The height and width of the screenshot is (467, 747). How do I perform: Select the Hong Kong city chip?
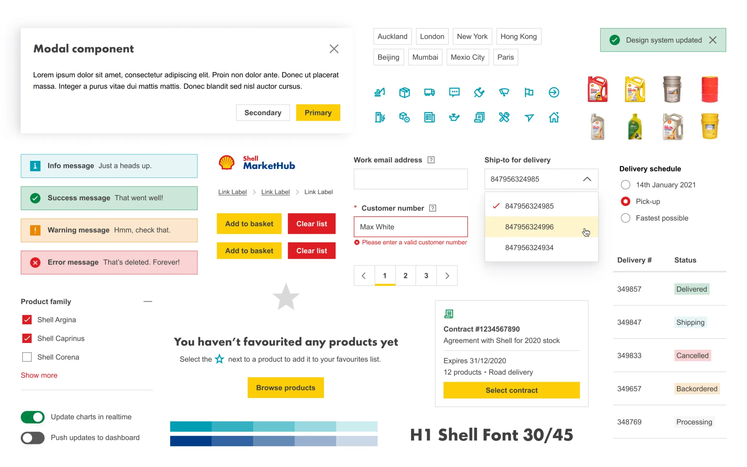518,36
